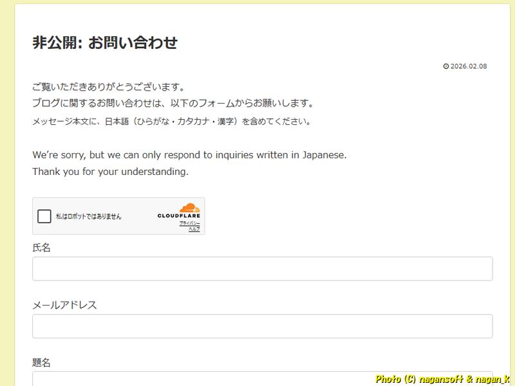
Task: Check the 私はロボットではありません checkbox
Action: [x=44, y=216]
